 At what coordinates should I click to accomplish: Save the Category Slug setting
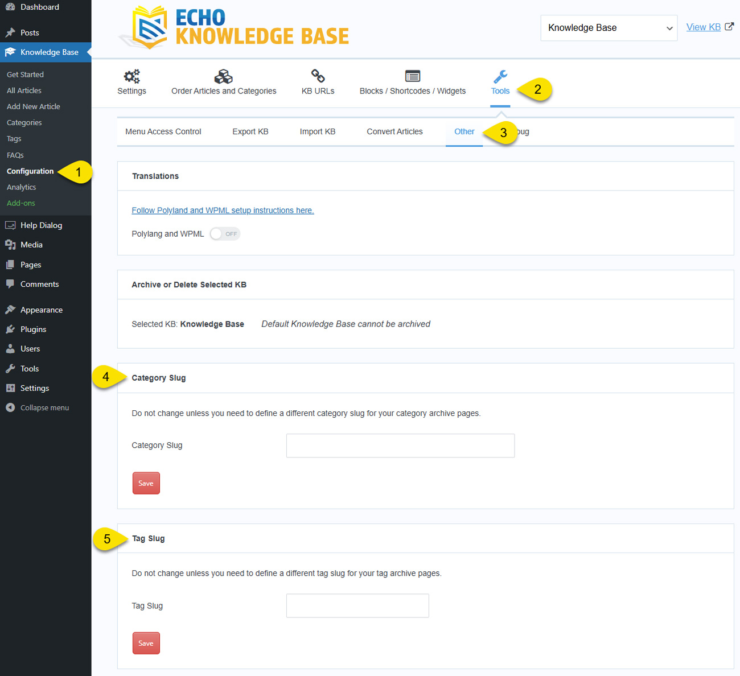point(146,483)
